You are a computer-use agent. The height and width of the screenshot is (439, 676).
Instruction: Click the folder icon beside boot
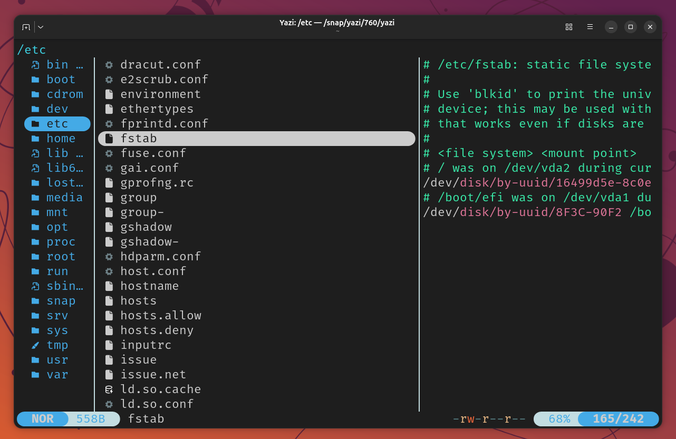pyautogui.click(x=35, y=80)
